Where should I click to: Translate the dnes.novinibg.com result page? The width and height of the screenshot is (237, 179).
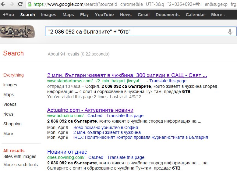point(126,157)
